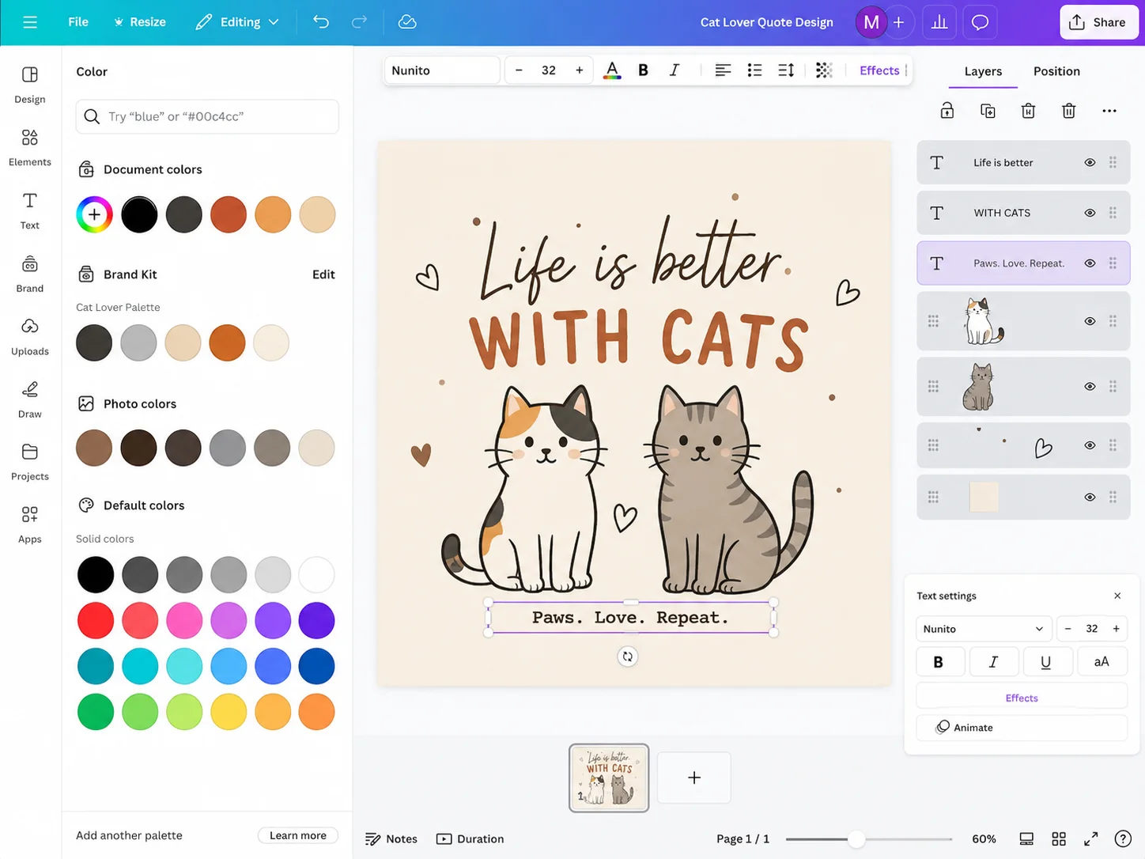This screenshot has width=1145, height=859.
Task: Open the comments speech bubble
Action: tap(980, 22)
